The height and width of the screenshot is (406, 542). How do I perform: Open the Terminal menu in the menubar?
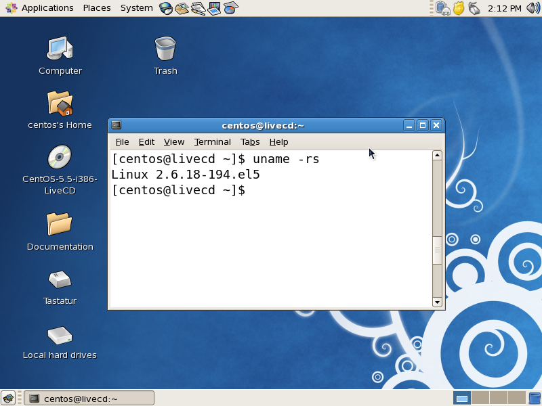tap(212, 141)
